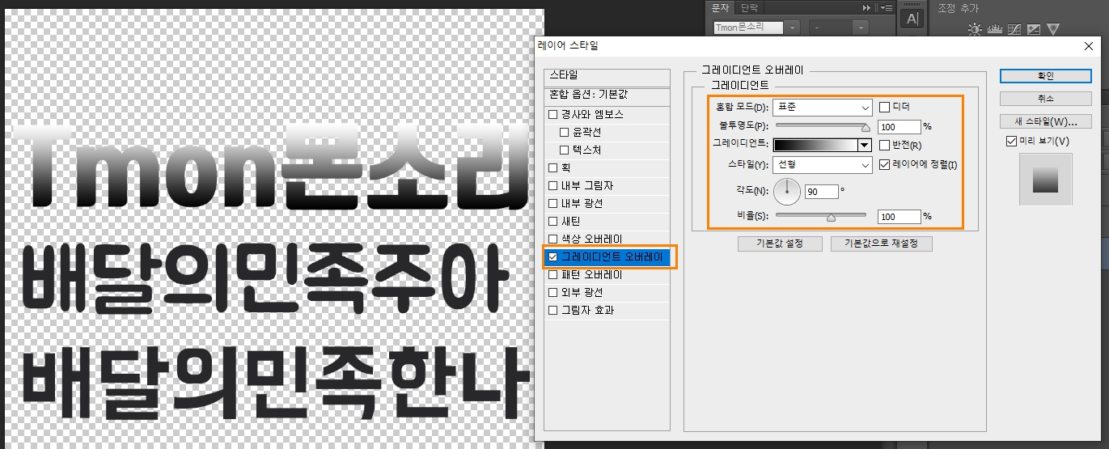The width and height of the screenshot is (1109, 449).
Task: Collapse the Character panel with double arrows
Action: pos(867,7)
